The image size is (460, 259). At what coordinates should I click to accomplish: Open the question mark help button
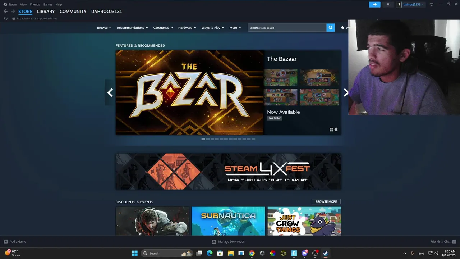pos(399,5)
